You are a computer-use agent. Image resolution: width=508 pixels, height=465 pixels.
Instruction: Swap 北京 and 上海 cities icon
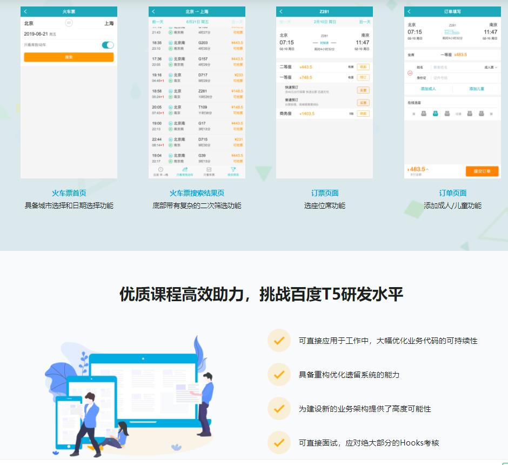click(x=69, y=23)
